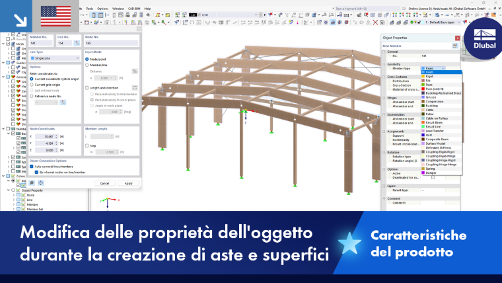
Task: Select the Node/point input mode radio
Action: pyautogui.click(x=87, y=60)
